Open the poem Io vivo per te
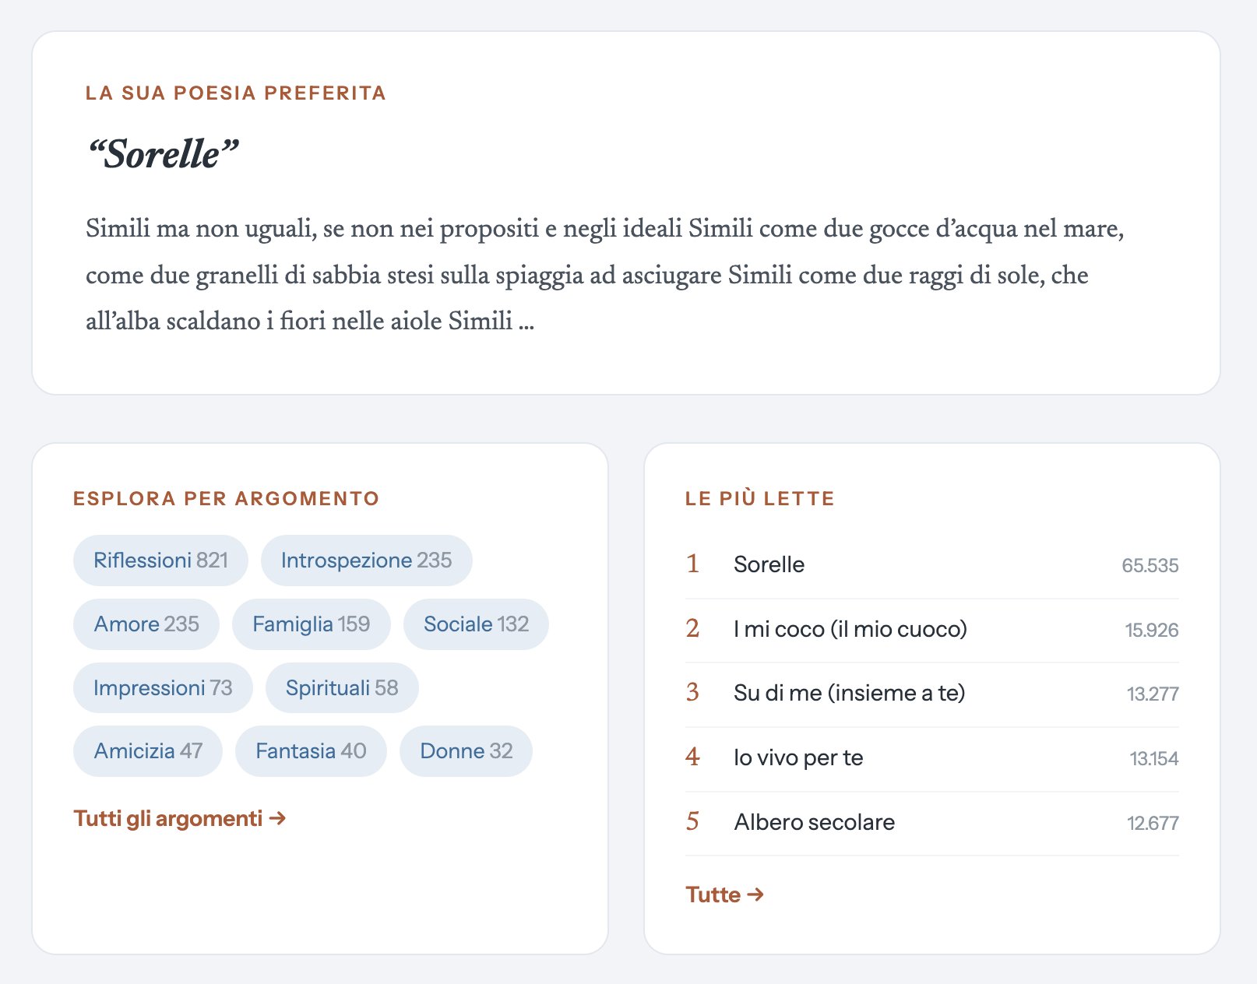Image resolution: width=1257 pixels, height=984 pixels. pyautogui.click(x=932, y=758)
